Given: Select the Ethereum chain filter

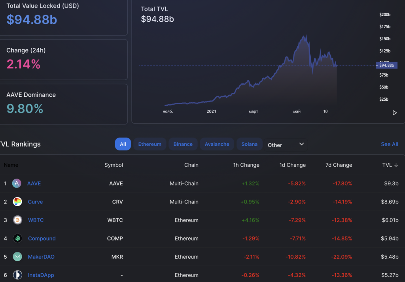Looking at the screenshot, I should [x=150, y=144].
